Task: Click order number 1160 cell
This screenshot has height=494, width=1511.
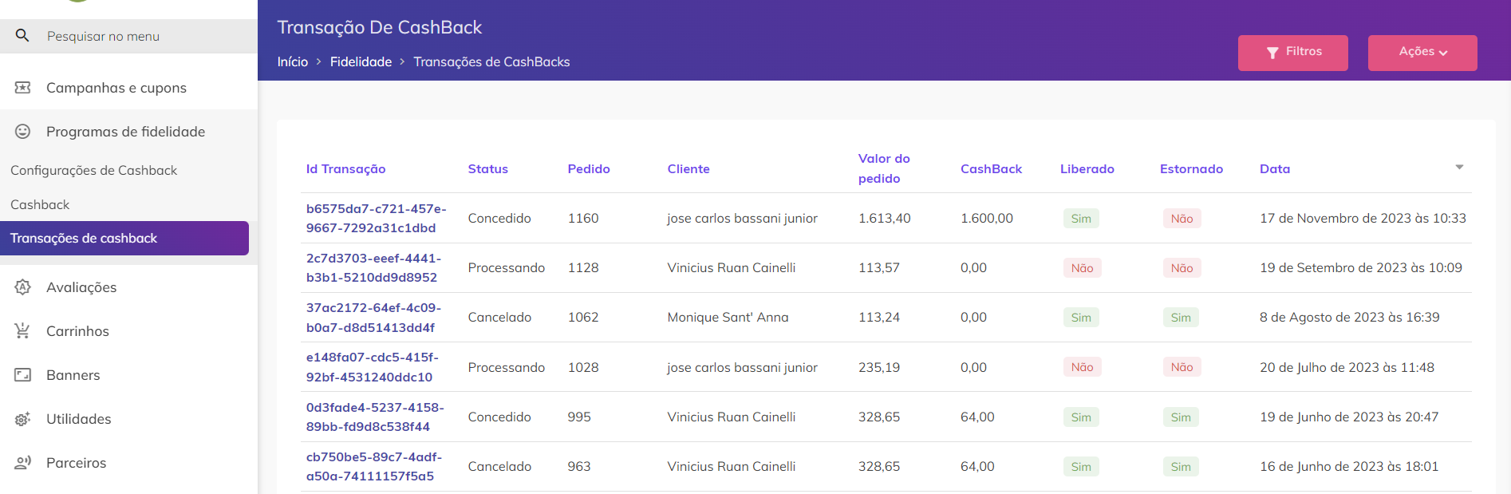Action: click(583, 218)
